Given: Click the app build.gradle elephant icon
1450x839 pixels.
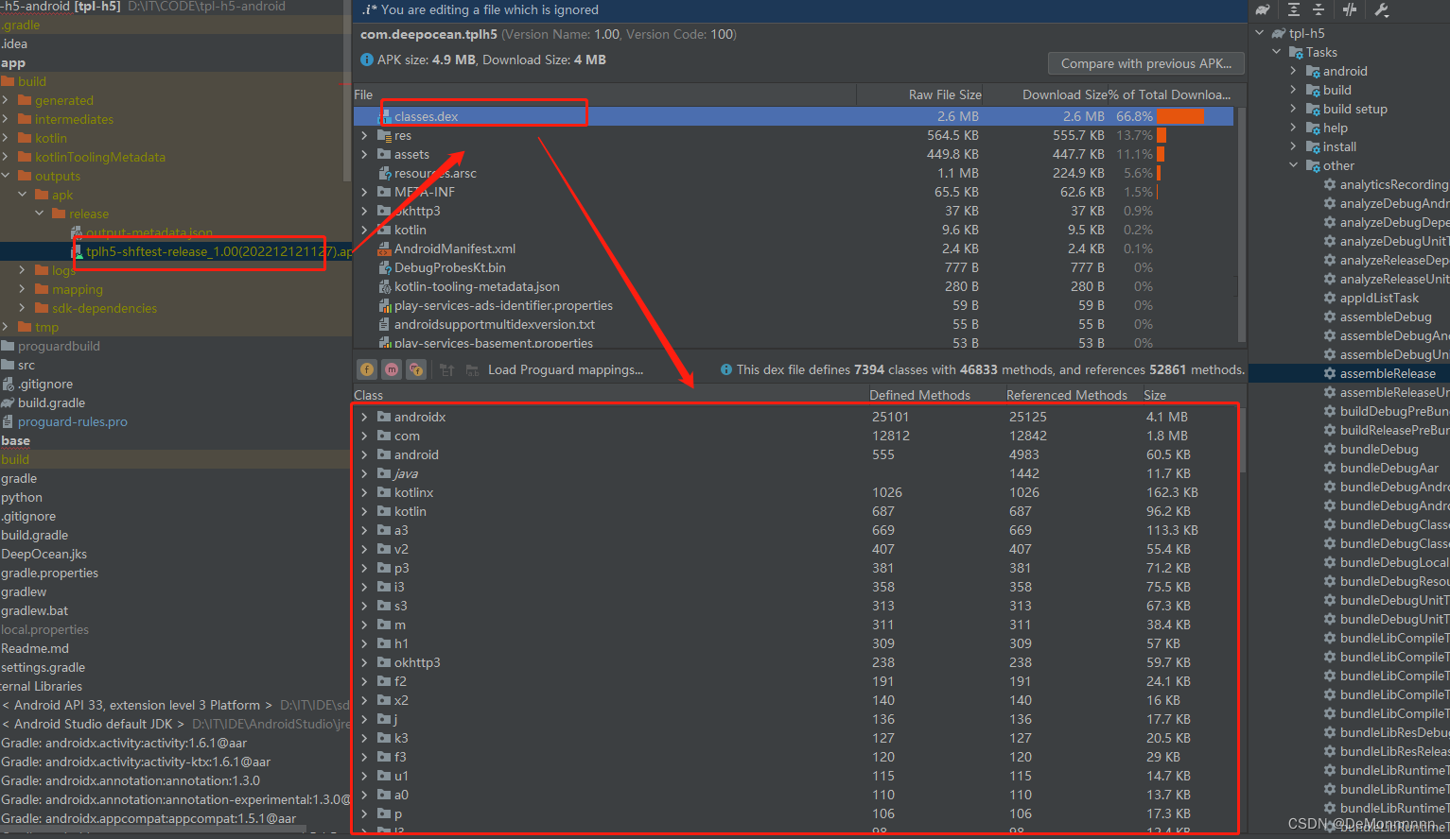Looking at the screenshot, I should click(8, 402).
